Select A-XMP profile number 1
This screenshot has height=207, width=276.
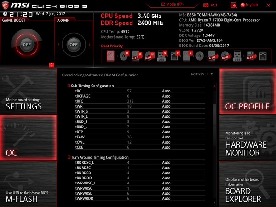click(89, 45)
